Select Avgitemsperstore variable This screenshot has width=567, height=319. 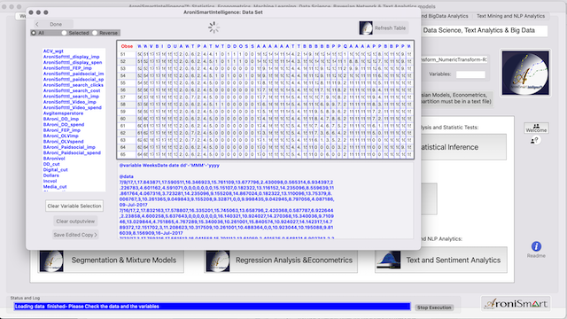[63, 113]
